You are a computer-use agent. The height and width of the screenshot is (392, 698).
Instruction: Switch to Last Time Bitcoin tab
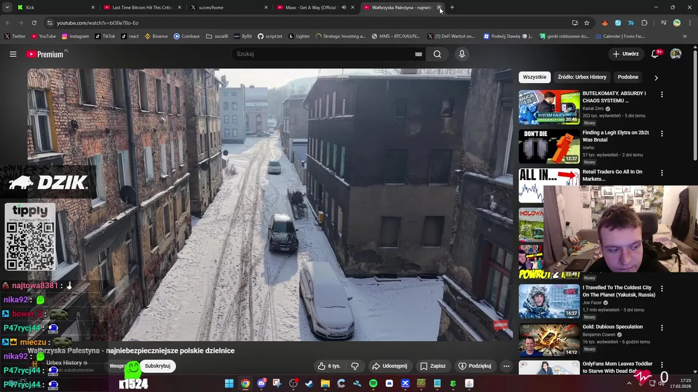[142, 8]
